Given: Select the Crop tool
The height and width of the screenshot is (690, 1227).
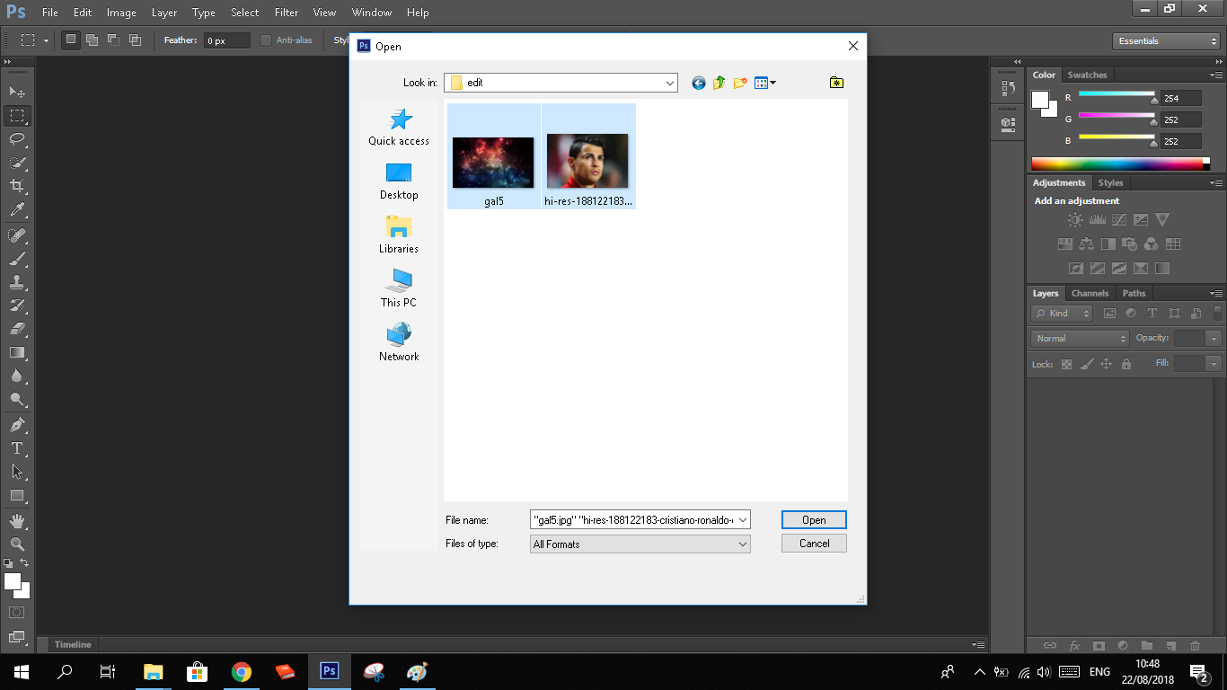Looking at the screenshot, I should click(17, 186).
